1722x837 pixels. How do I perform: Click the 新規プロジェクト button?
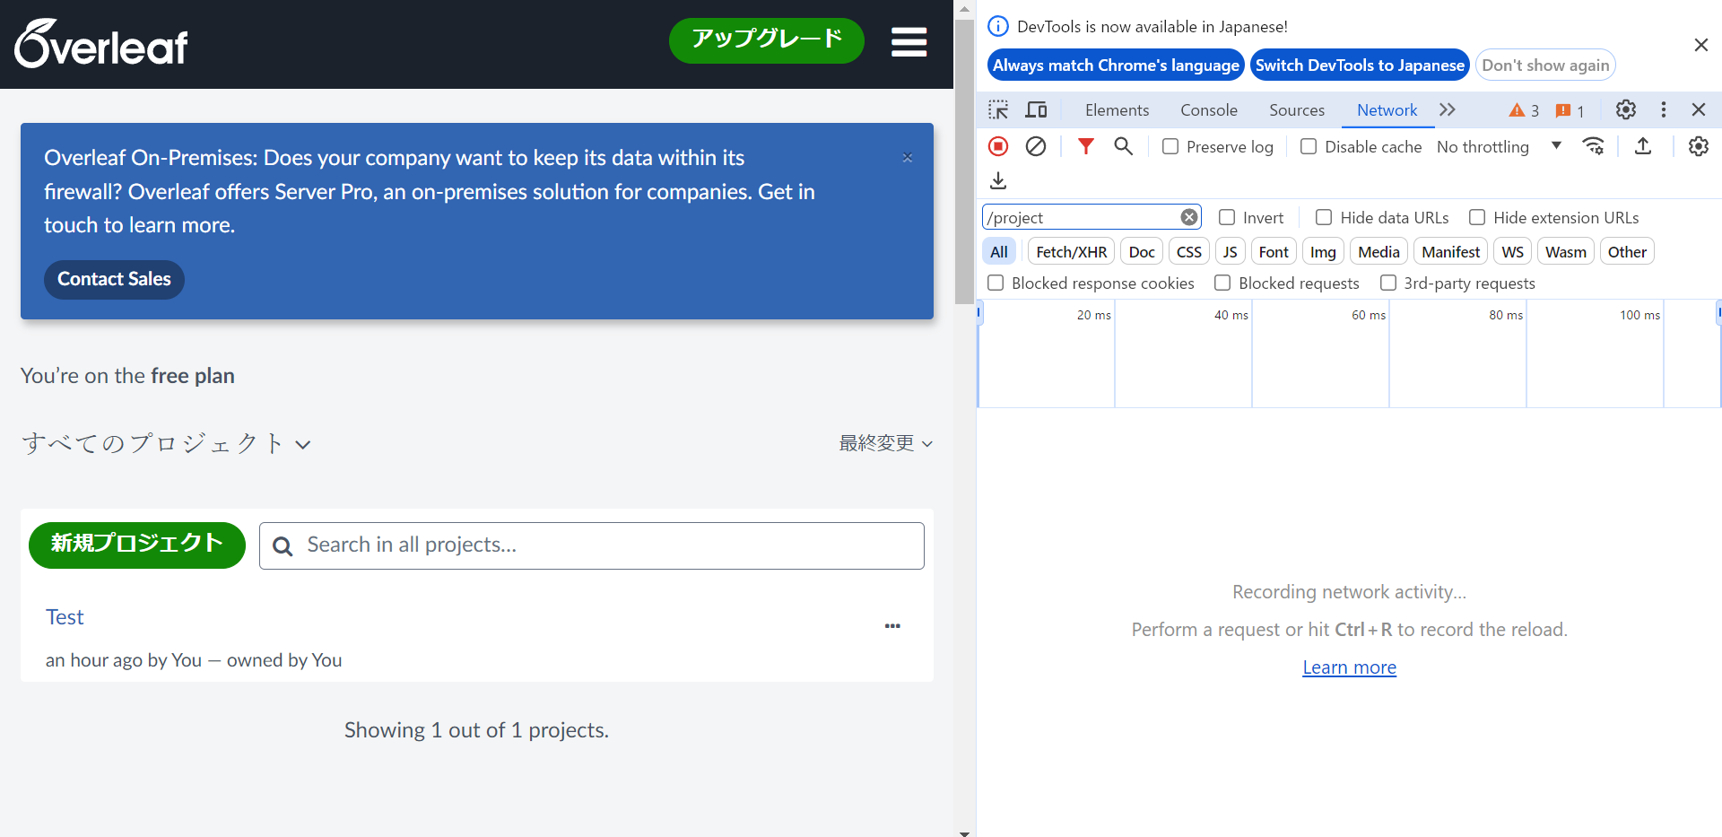pyautogui.click(x=137, y=545)
